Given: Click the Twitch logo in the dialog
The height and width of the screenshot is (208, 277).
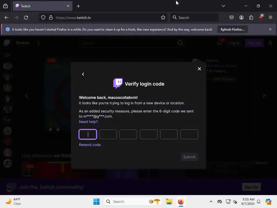Looking at the screenshot, I should click(118, 83).
